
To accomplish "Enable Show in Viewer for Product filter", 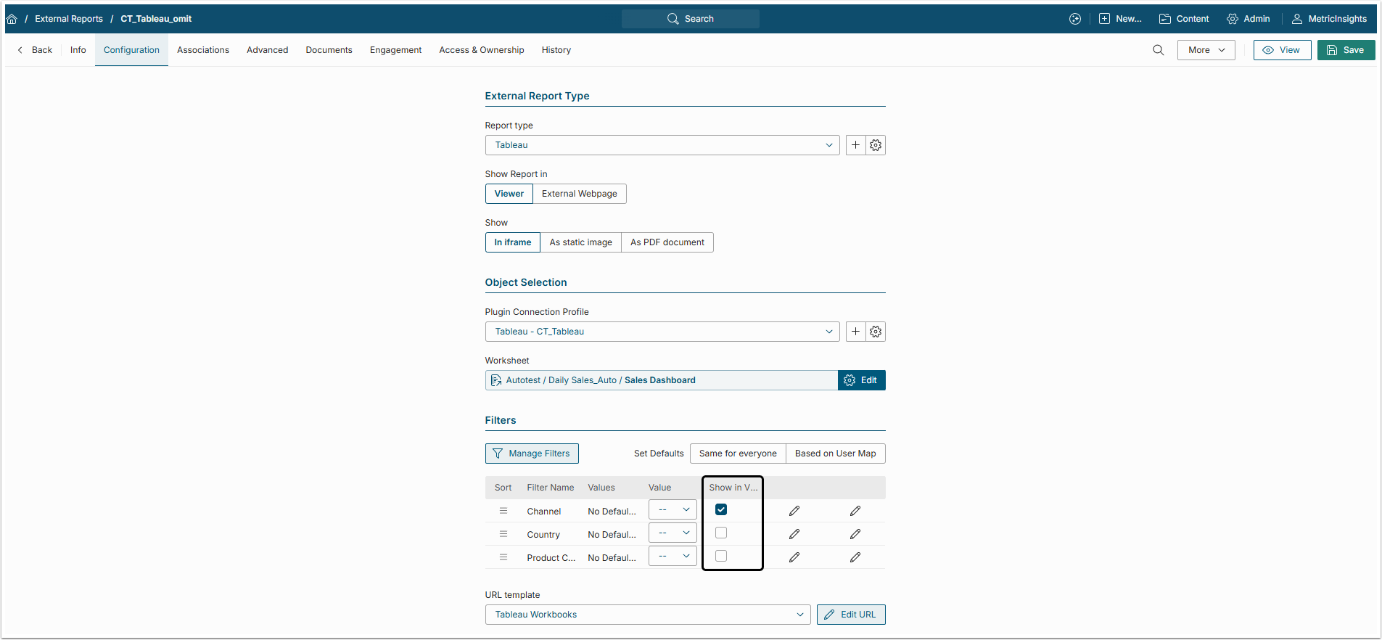I will pyautogui.click(x=721, y=557).
